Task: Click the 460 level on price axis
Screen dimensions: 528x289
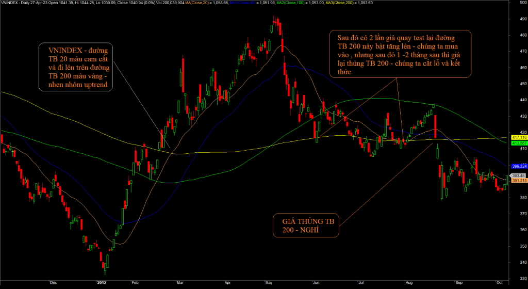Action: click(x=523, y=68)
